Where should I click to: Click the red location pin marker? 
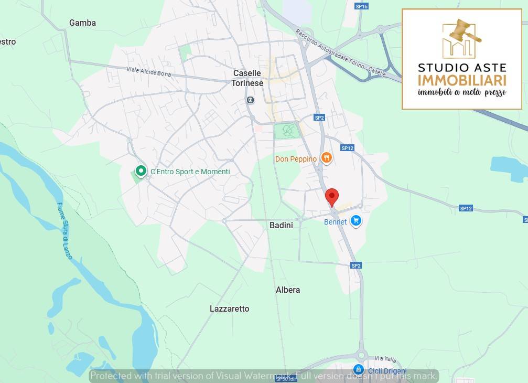coord(332,197)
